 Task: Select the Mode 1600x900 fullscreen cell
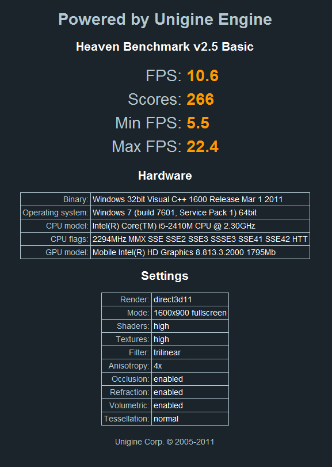190,313
